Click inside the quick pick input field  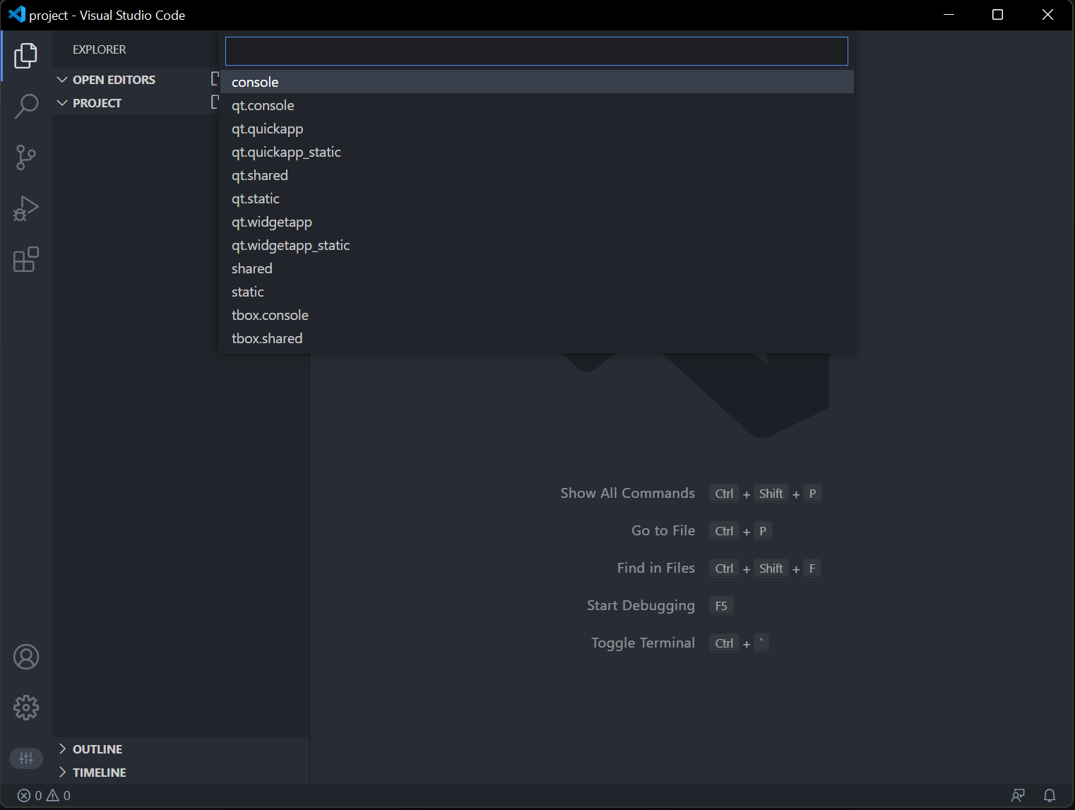click(x=536, y=51)
